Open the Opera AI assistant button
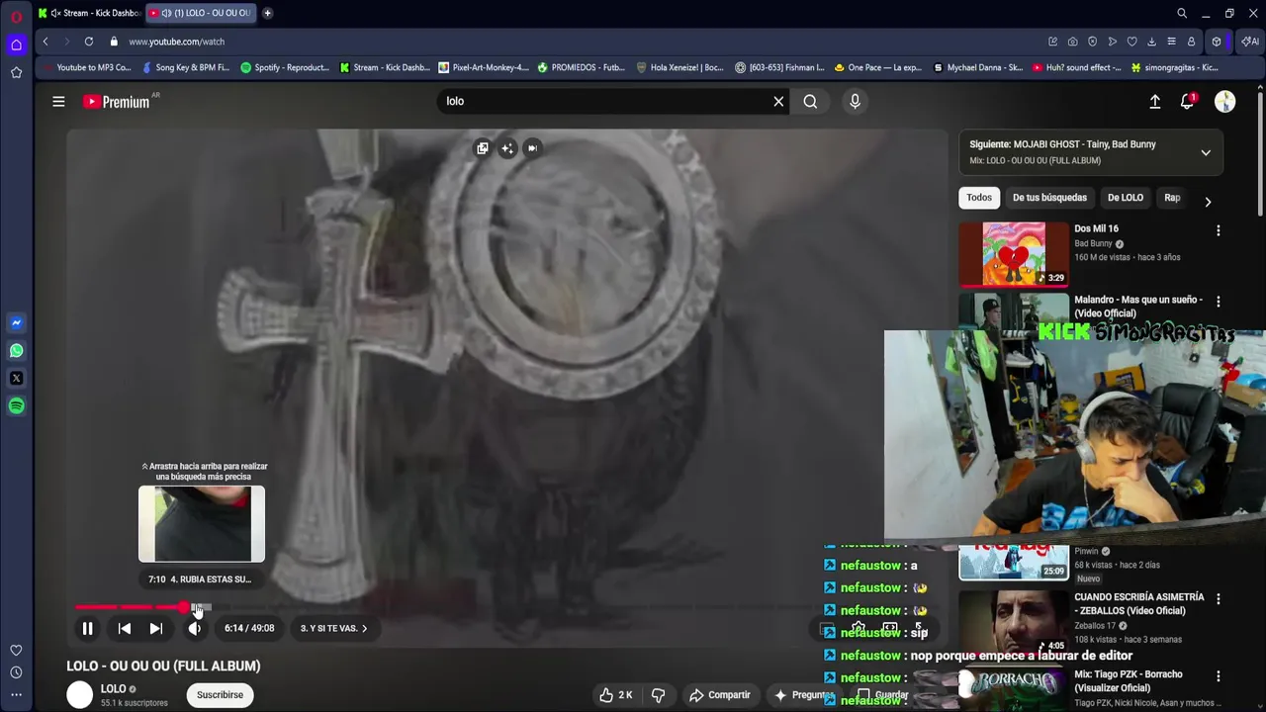Image resolution: width=1266 pixels, height=712 pixels. 1250,42
